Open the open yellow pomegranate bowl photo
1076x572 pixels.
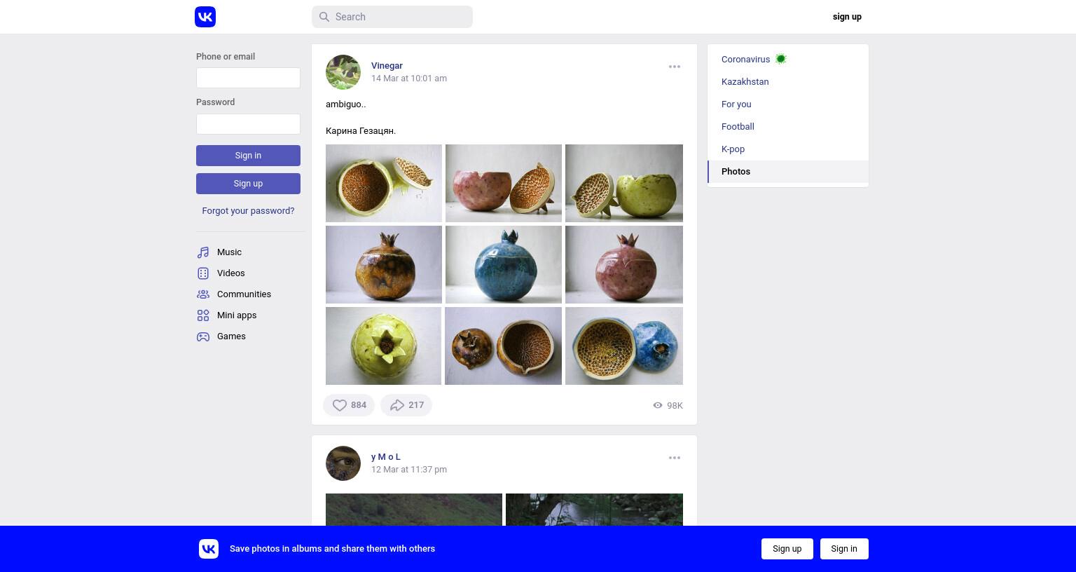pyautogui.click(x=384, y=183)
